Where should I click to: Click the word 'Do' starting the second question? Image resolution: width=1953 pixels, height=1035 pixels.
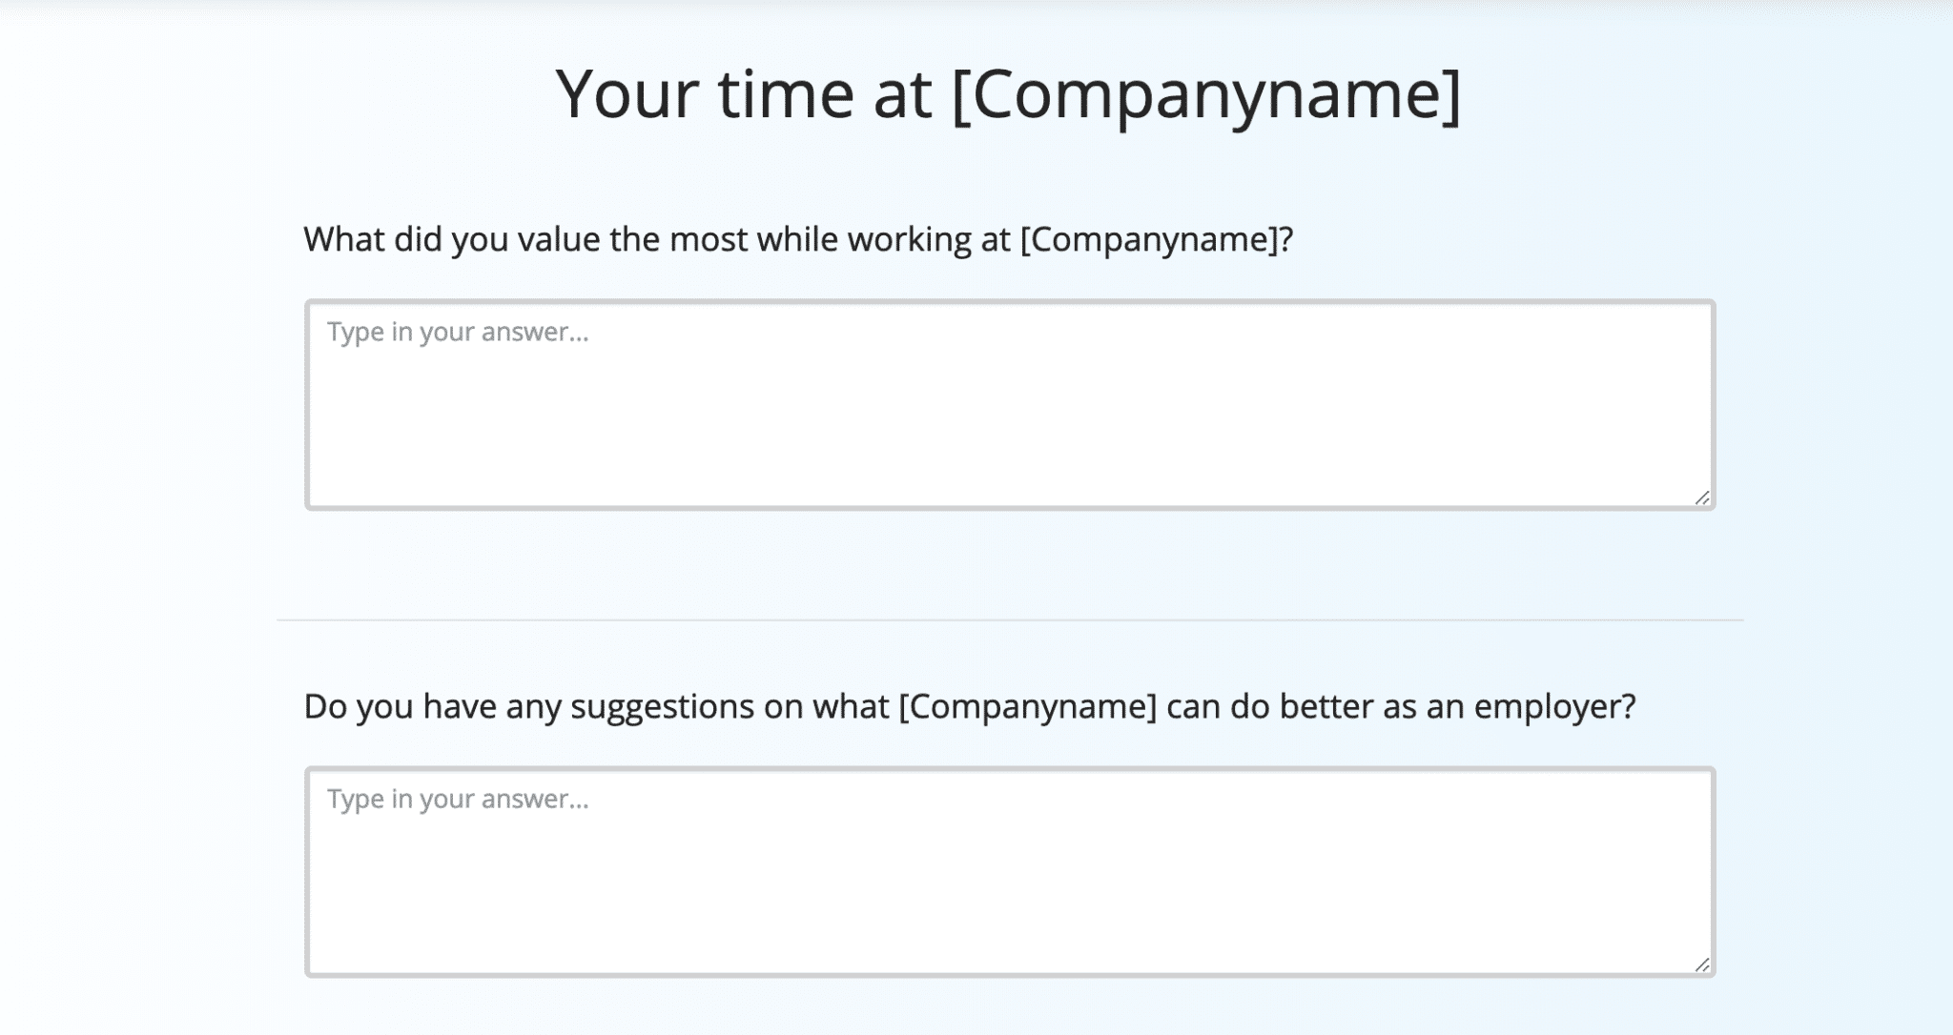pos(325,706)
